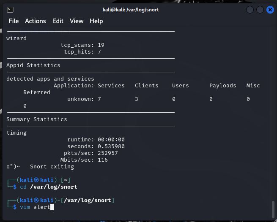The image size is (277, 222).
Task: Click the 'Summary Statistics' heading
Action: tap(37, 119)
